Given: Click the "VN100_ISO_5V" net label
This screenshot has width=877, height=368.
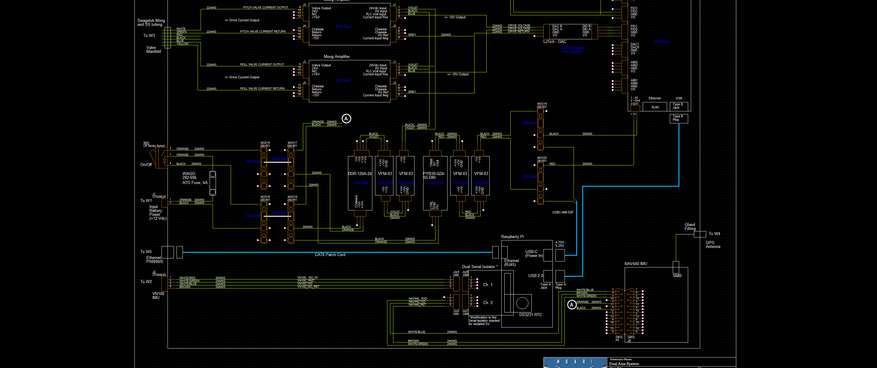Looking at the screenshot, I should coord(307,278).
